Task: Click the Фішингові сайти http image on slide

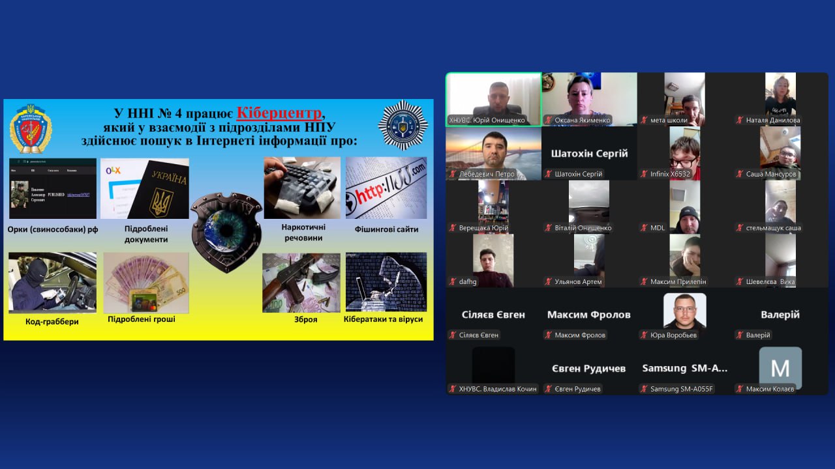Action: click(386, 188)
